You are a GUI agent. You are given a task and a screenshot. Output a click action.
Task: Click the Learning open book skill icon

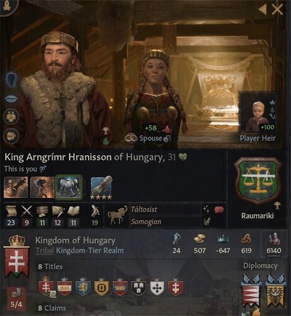[73, 211]
